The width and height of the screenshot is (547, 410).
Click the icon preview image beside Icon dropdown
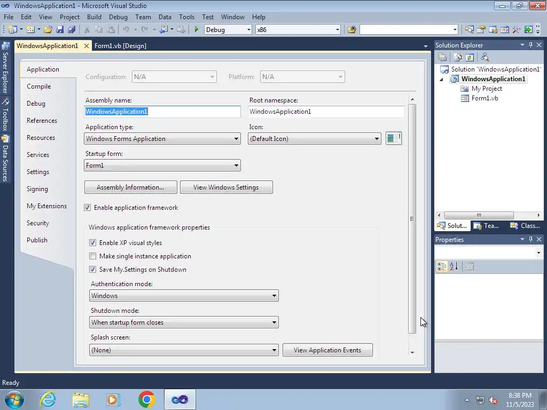pyautogui.click(x=394, y=138)
